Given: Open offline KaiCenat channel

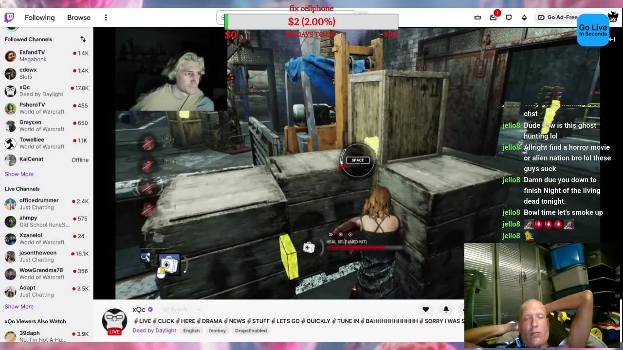Looking at the screenshot, I should (x=47, y=159).
